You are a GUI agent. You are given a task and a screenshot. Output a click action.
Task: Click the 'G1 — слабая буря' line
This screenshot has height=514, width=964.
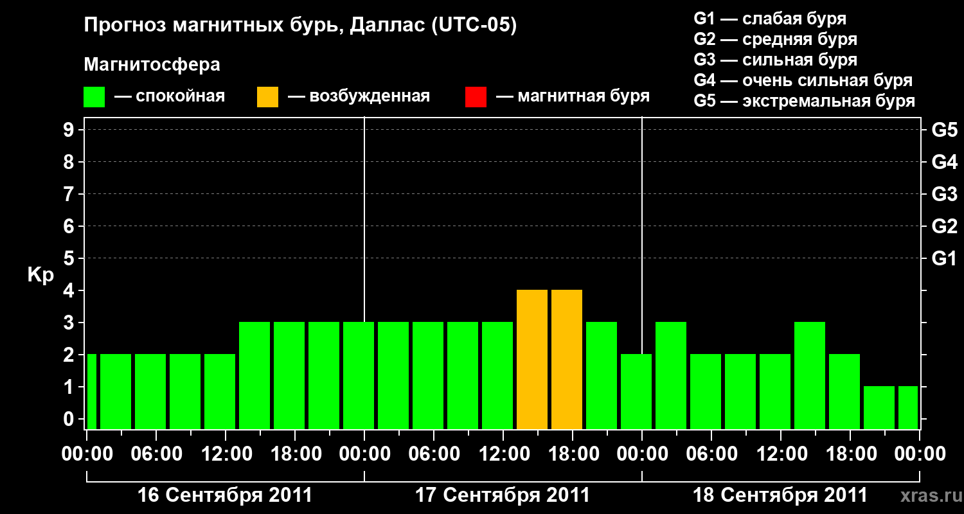pyautogui.click(x=770, y=19)
